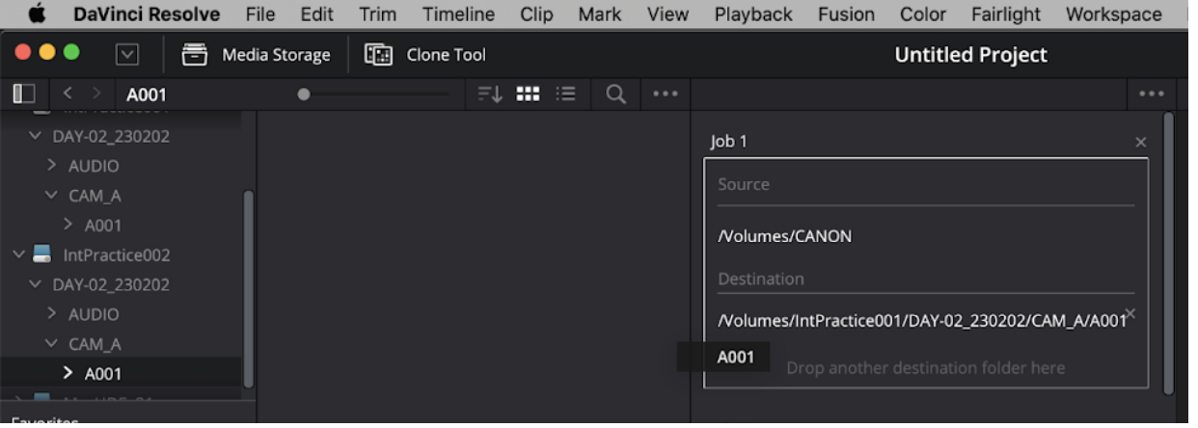The height and width of the screenshot is (428, 1198).
Task: Collapse the second CAM_A folder
Action: [51, 343]
